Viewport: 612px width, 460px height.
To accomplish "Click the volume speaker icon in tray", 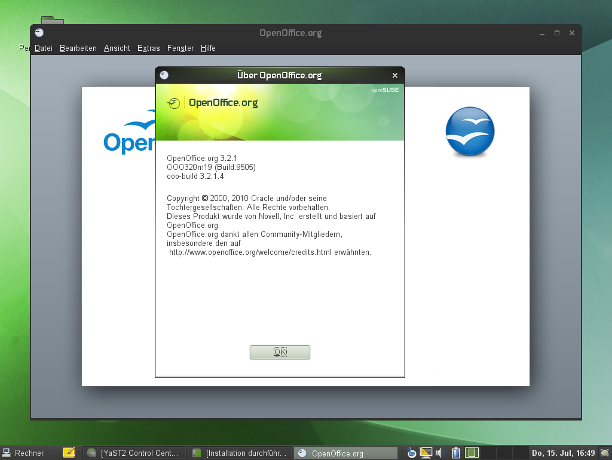I will 441,453.
